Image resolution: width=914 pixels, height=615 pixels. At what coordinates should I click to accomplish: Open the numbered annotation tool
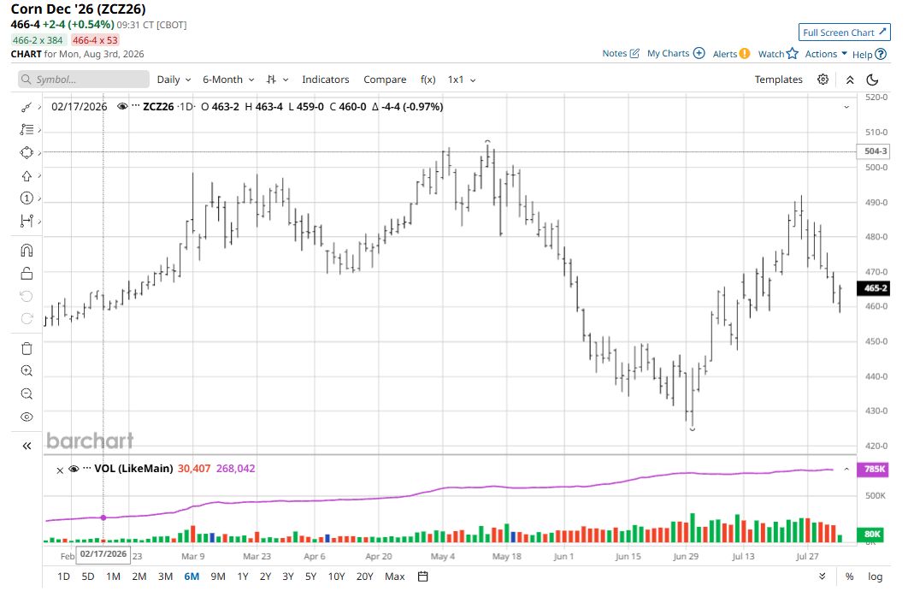[x=27, y=198]
